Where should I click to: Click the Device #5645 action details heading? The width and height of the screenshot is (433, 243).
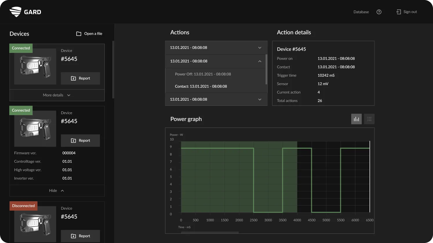point(291,49)
